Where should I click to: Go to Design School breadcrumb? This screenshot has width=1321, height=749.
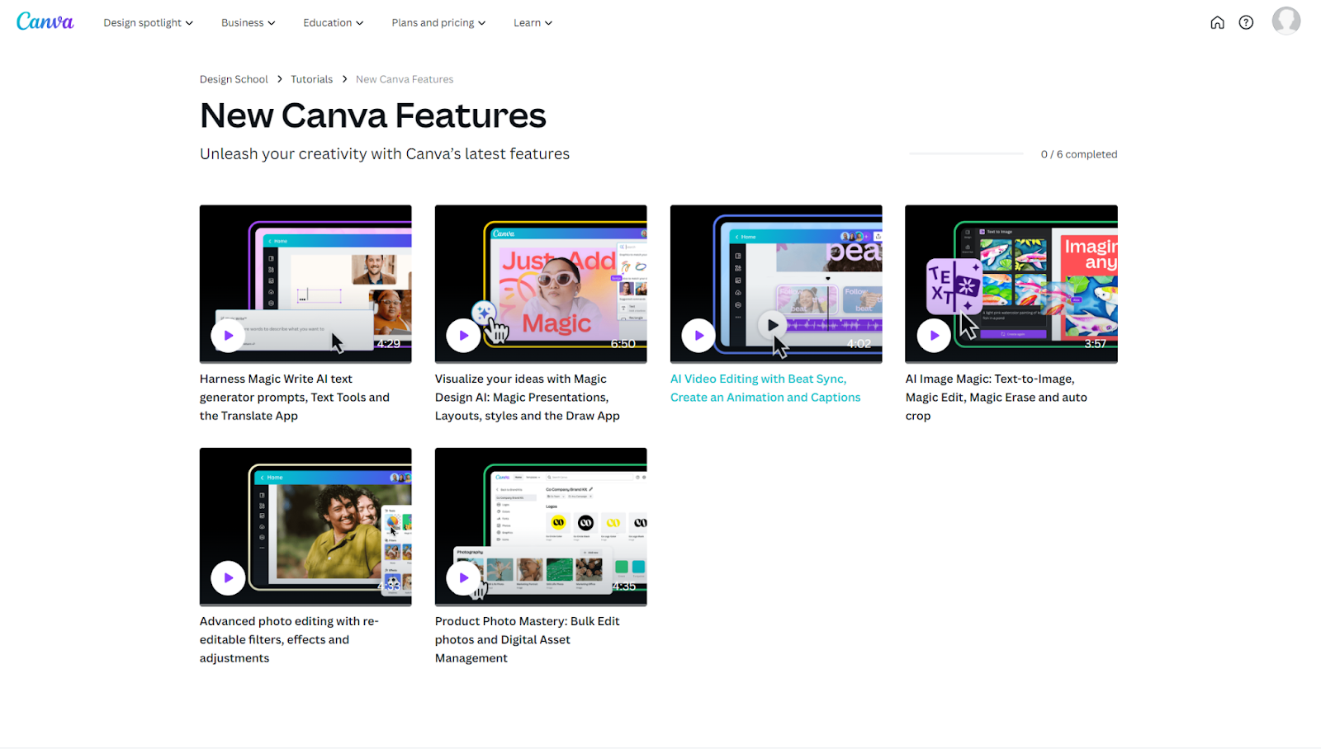pyautogui.click(x=234, y=79)
